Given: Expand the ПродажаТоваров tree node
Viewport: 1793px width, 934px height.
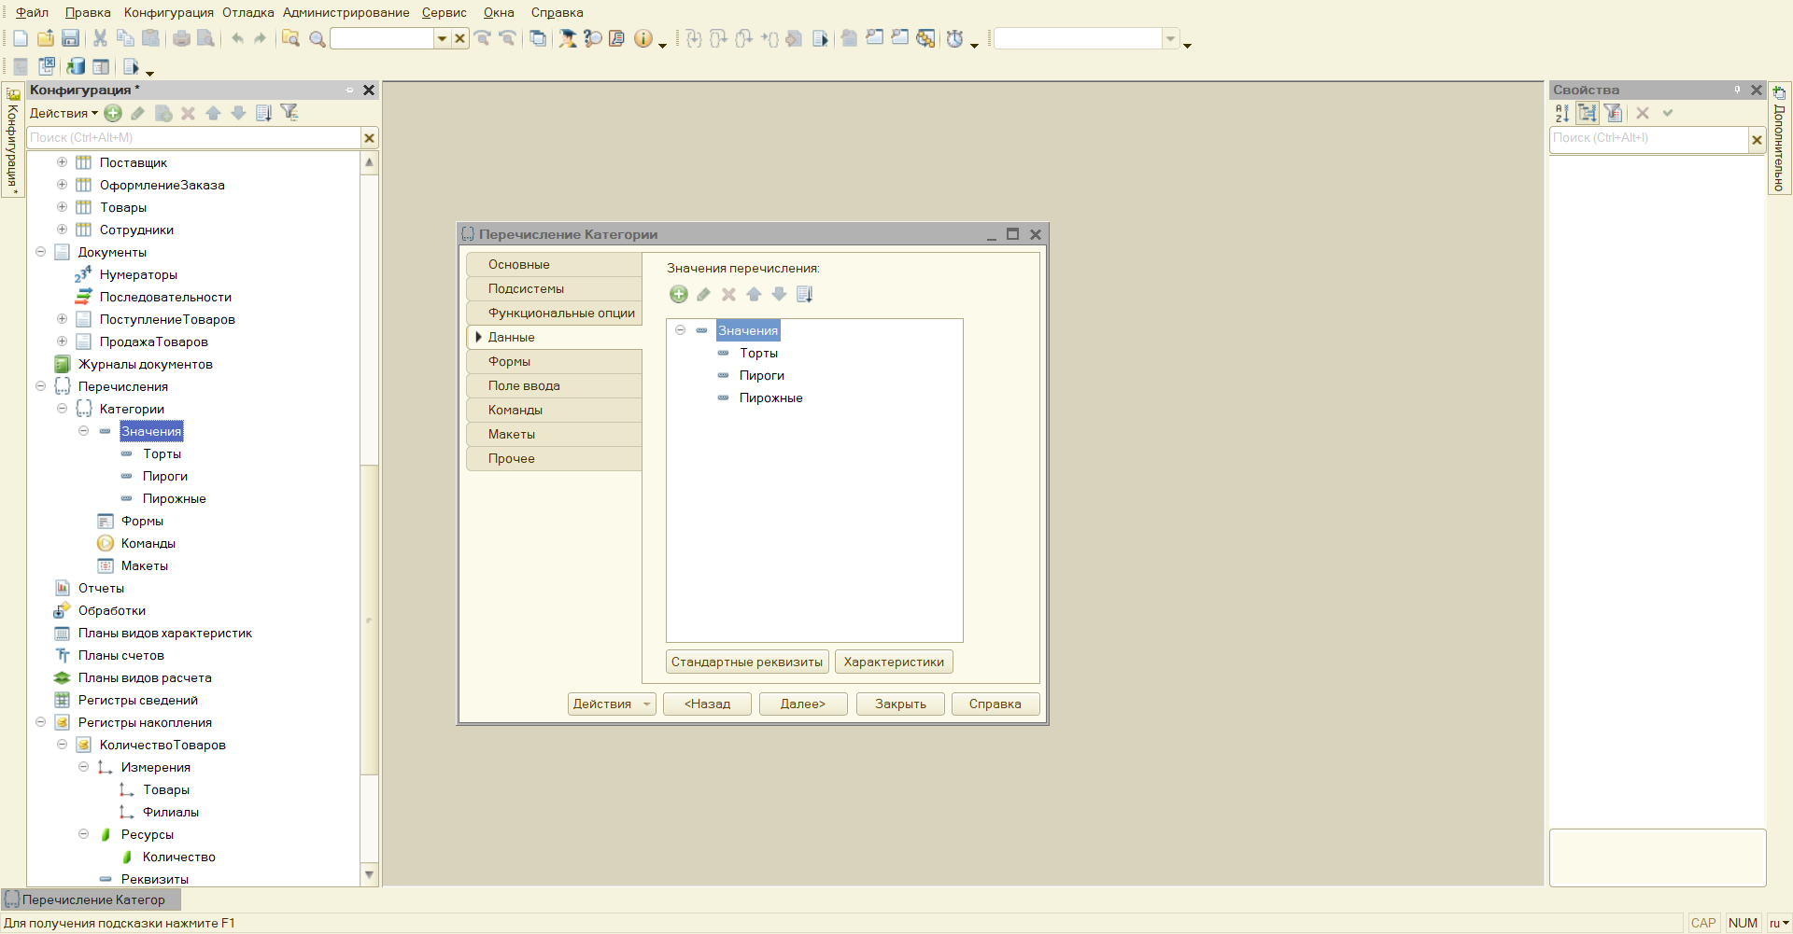Looking at the screenshot, I should (62, 342).
